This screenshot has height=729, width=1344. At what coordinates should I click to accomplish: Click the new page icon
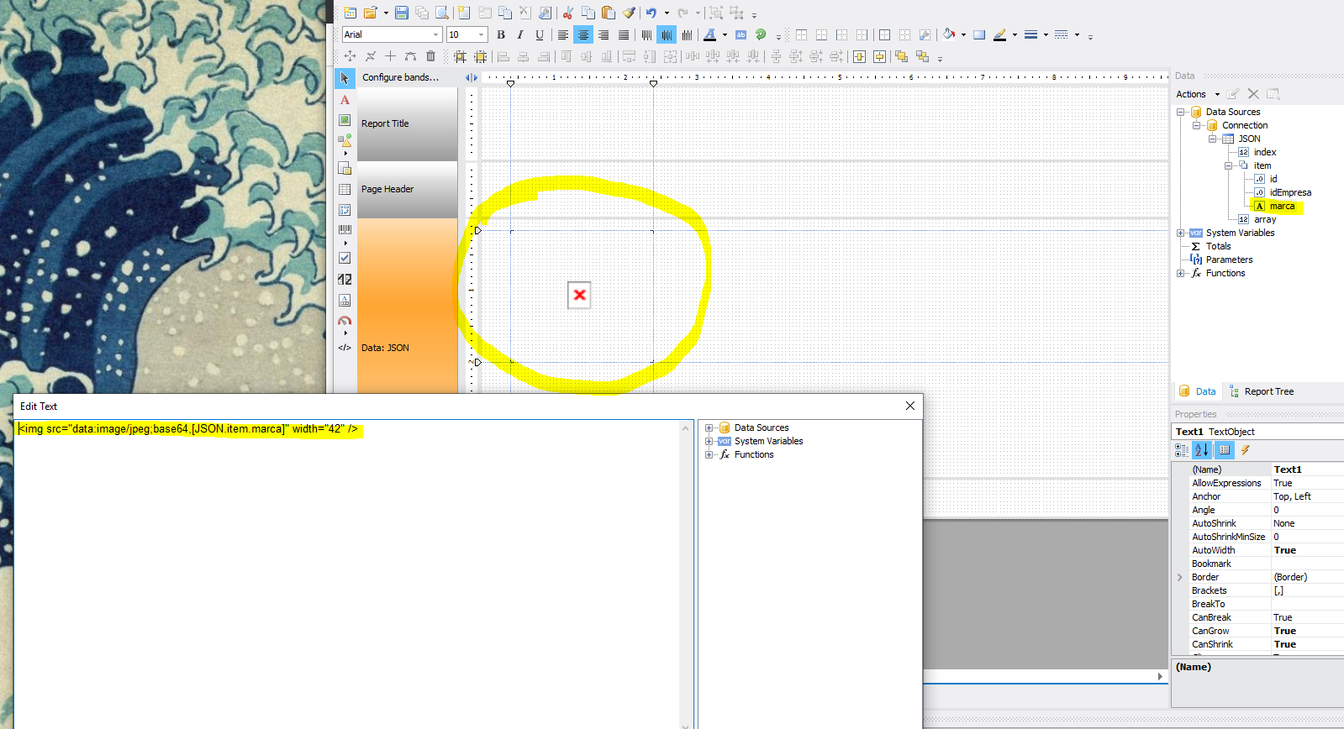[x=464, y=13]
